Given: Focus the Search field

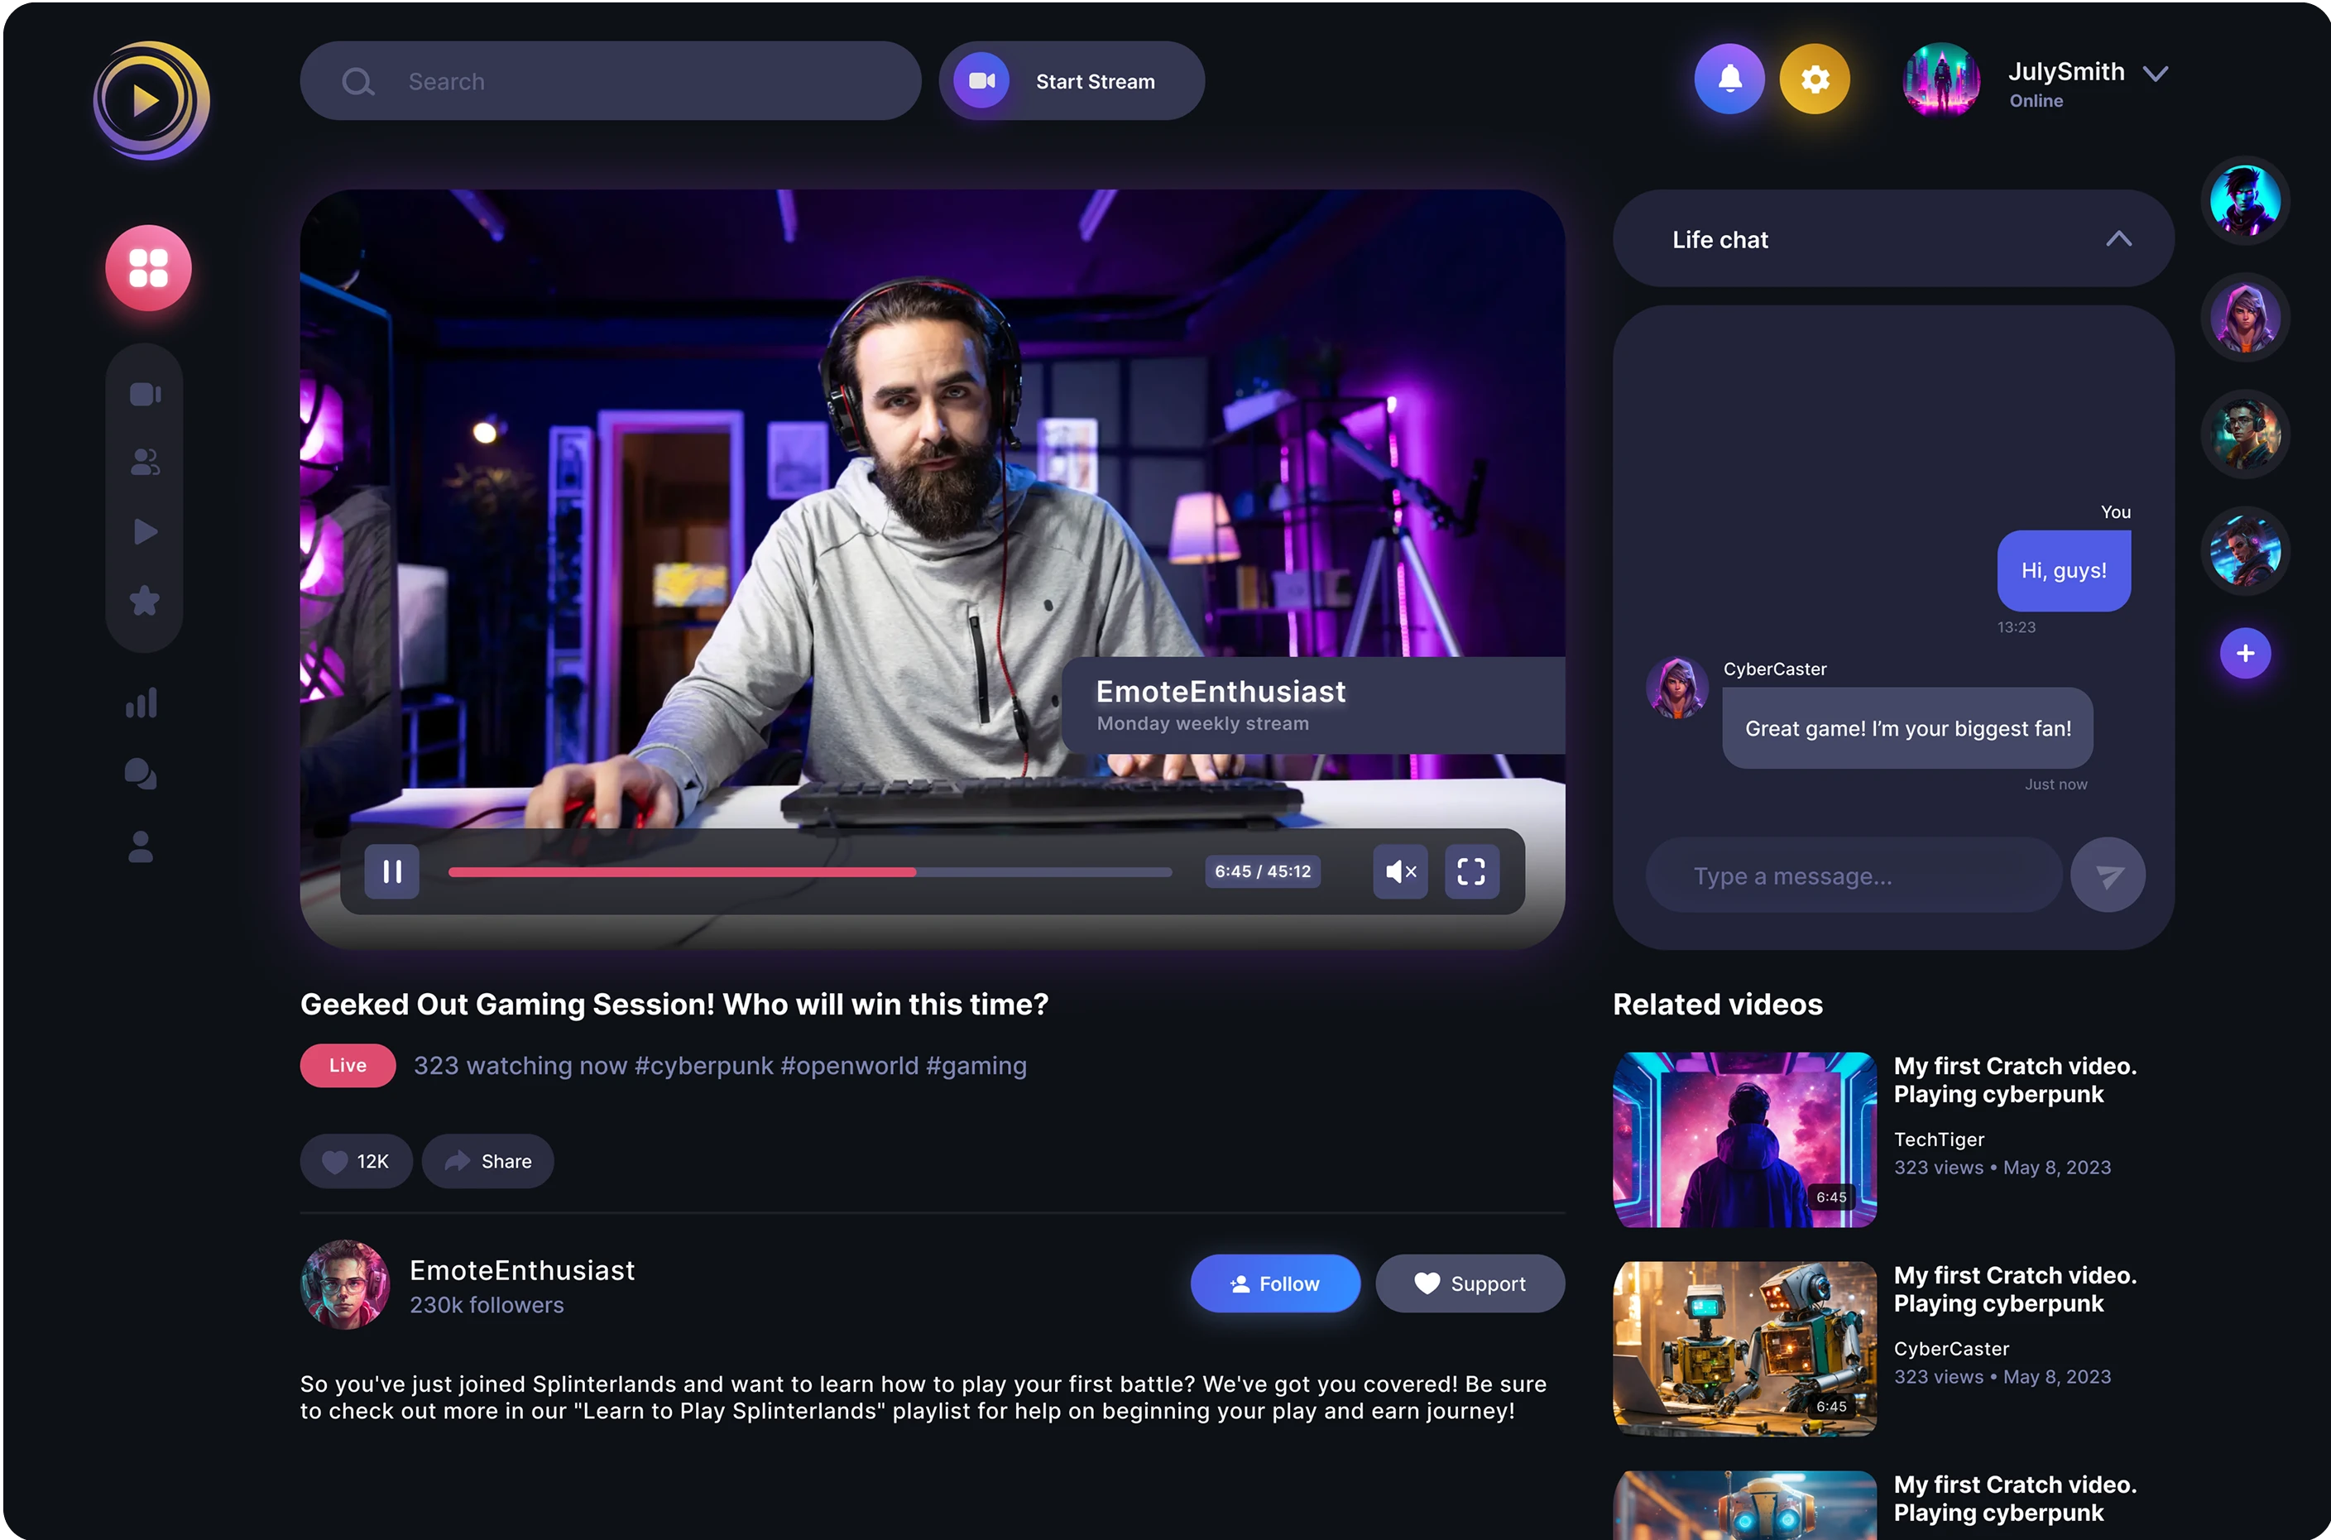Looking at the screenshot, I should click(610, 80).
